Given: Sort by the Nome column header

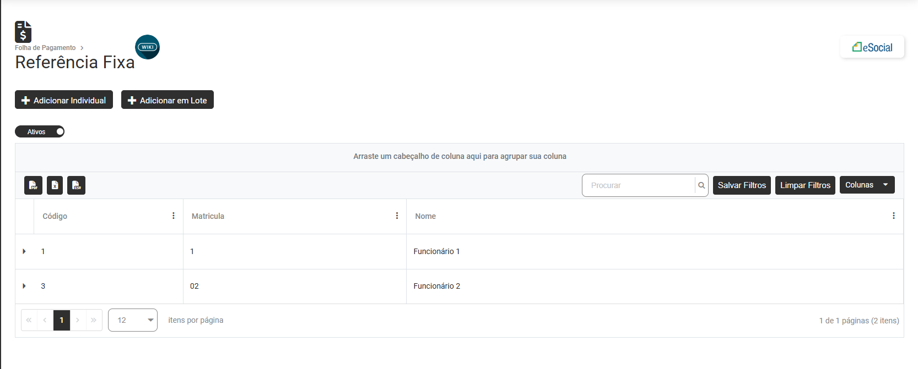Looking at the screenshot, I should point(425,216).
